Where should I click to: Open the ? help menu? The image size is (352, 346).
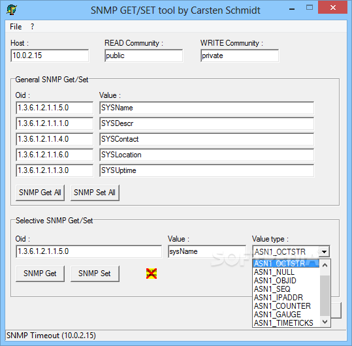tap(33, 27)
